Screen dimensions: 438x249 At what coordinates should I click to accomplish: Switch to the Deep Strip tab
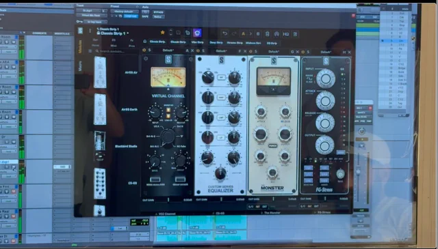[216, 42]
